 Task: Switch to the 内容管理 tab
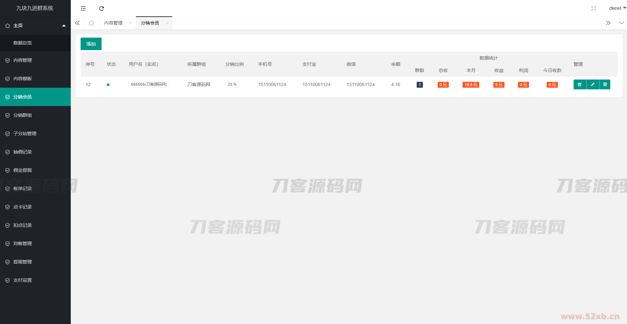pos(113,23)
